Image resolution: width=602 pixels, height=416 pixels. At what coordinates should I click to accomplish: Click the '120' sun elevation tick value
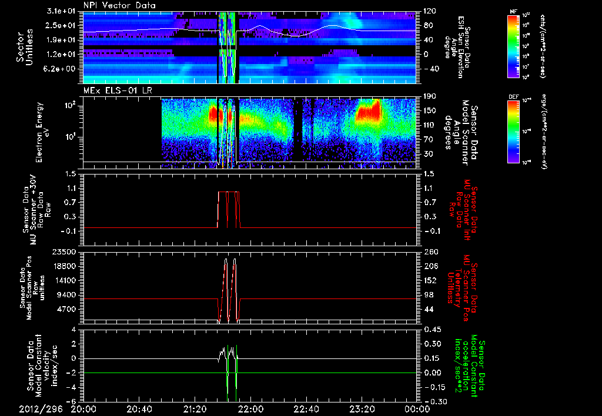click(x=430, y=11)
